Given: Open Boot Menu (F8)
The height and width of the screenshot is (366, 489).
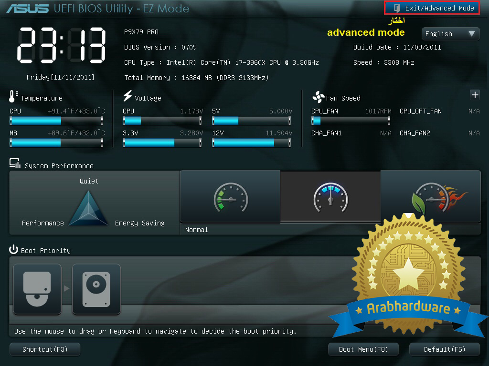Looking at the screenshot, I should [x=363, y=349].
